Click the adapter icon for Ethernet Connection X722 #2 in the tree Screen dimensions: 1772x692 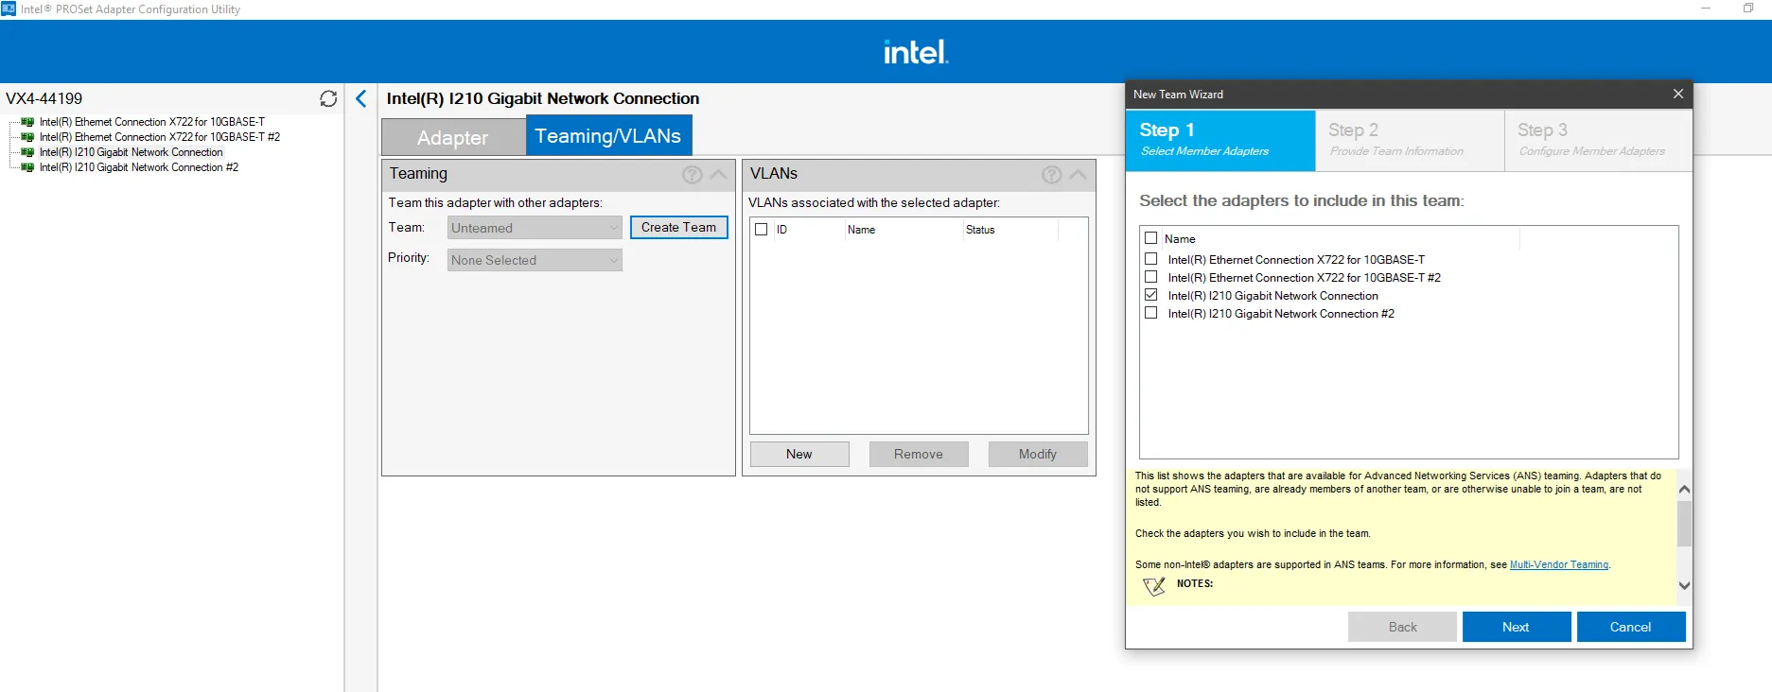tap(27, 137)
